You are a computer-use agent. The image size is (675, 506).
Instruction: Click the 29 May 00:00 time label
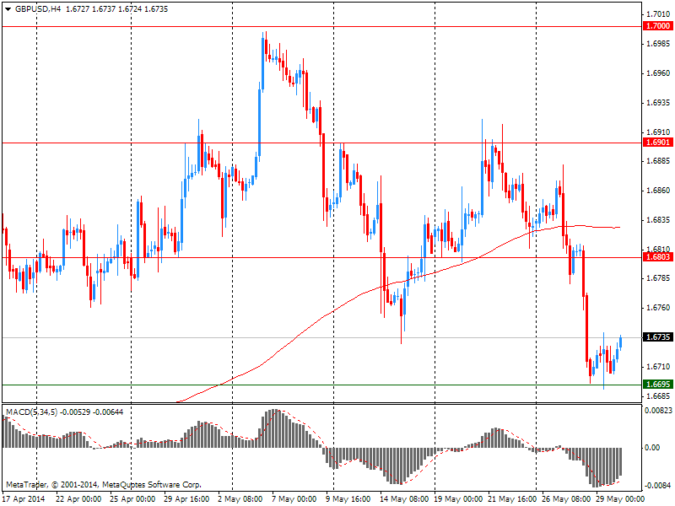pos(618,499)
